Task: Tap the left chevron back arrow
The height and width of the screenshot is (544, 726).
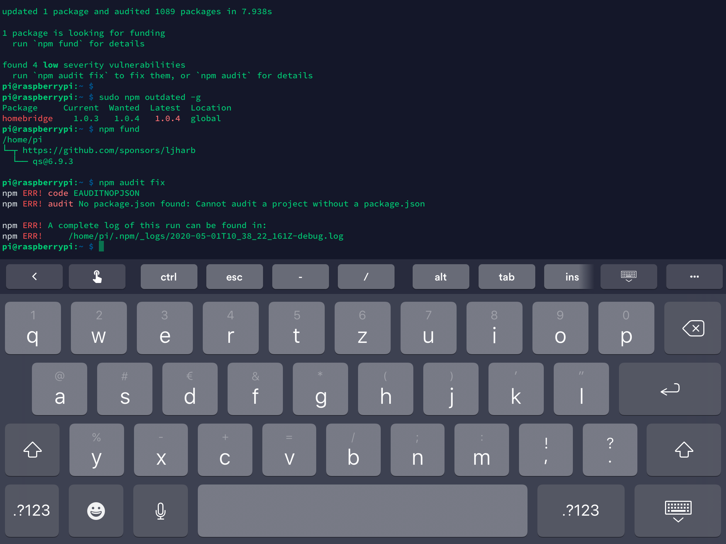Action: 34,277
